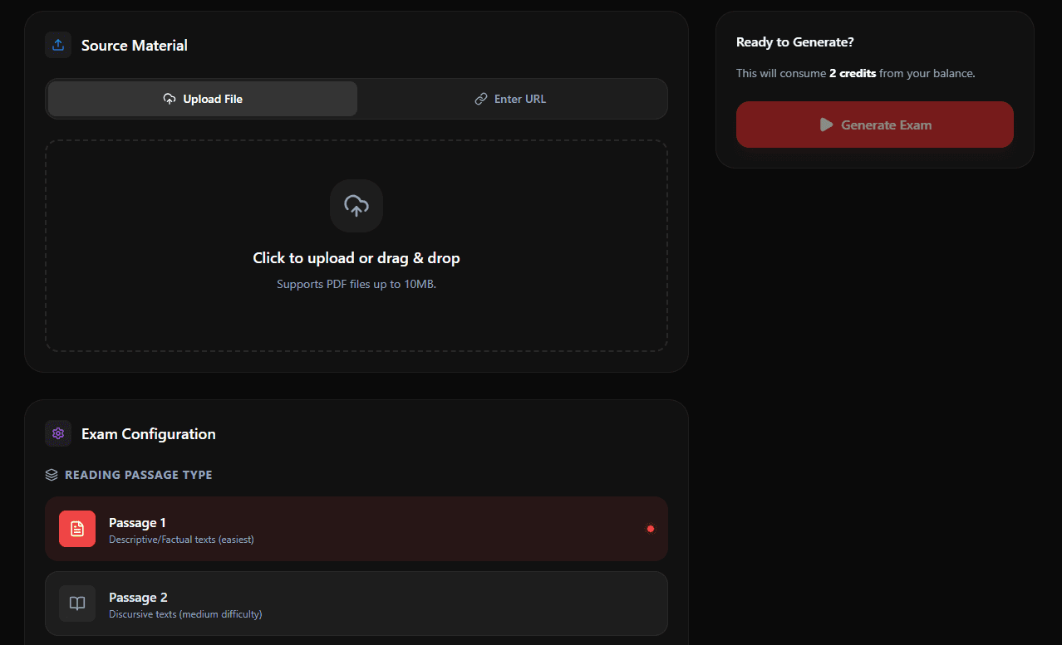1062x645 pixels.
Task: Click the red selected dot on Passage 1
Action: [651, 529]
